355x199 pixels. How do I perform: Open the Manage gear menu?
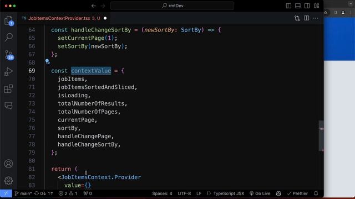coord(9,181)
